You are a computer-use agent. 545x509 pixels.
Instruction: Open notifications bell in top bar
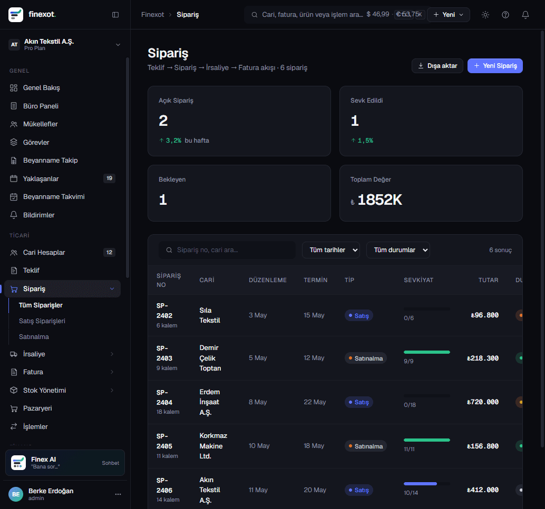[525, 15]
